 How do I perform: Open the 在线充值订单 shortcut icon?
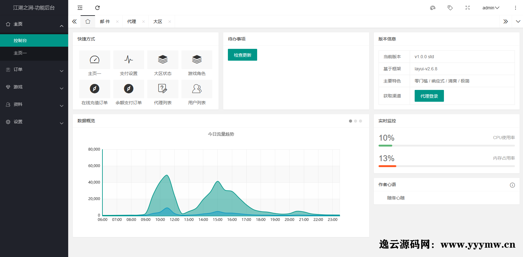coord(95,89)
